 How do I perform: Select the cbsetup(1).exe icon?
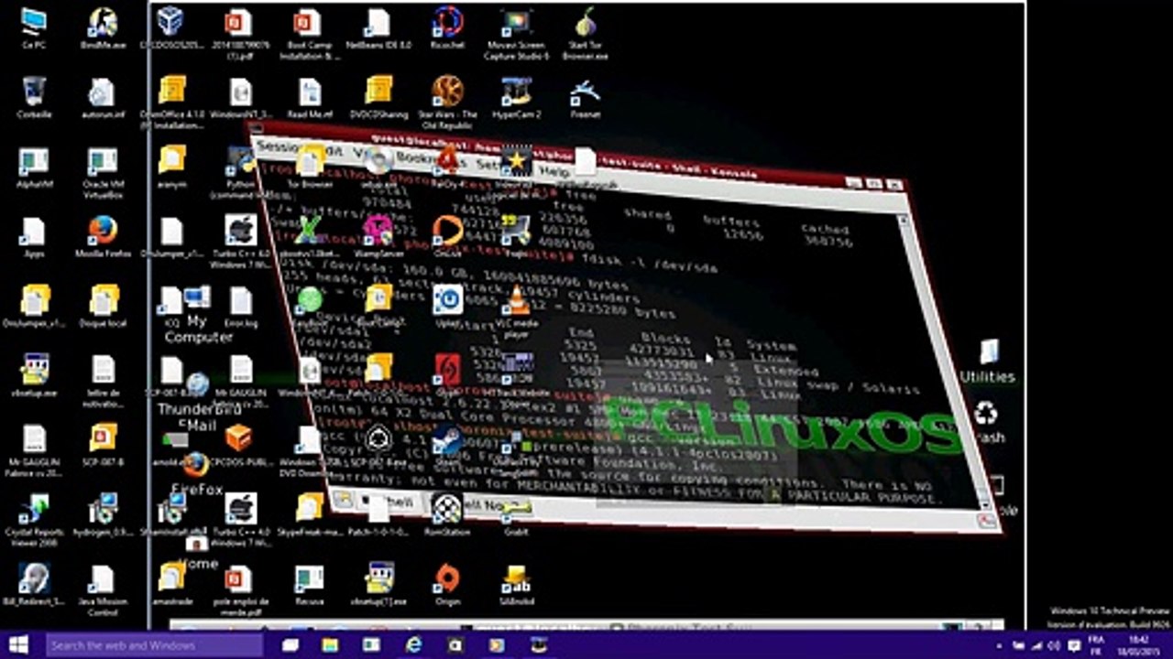[378, 584]
